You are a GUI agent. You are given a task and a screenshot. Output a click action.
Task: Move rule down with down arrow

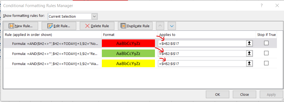tap(172, 26)
